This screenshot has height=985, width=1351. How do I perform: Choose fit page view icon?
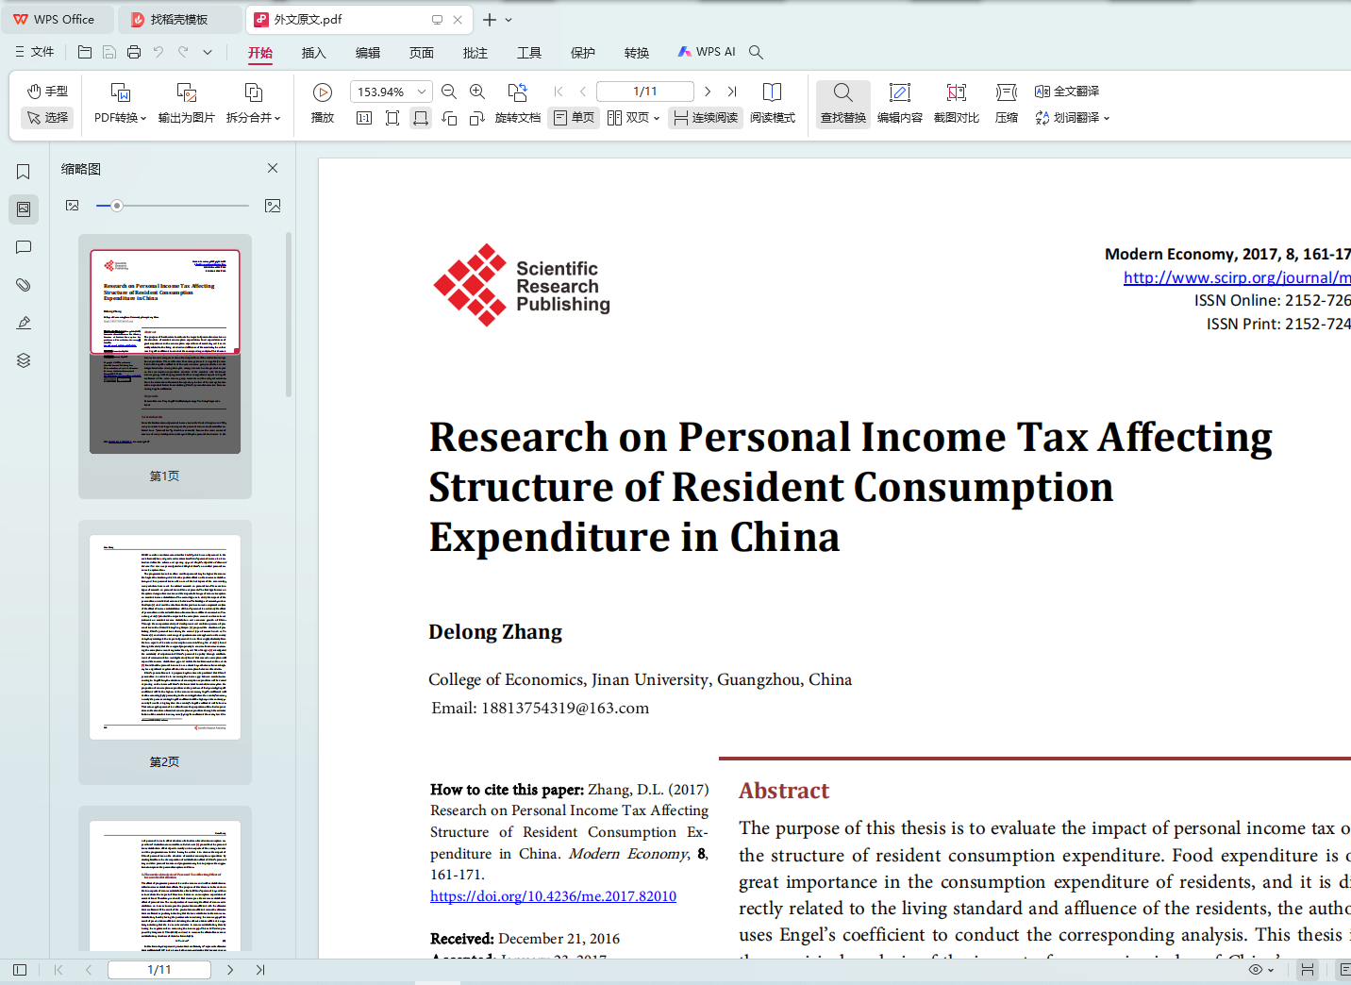coord(392,118)
